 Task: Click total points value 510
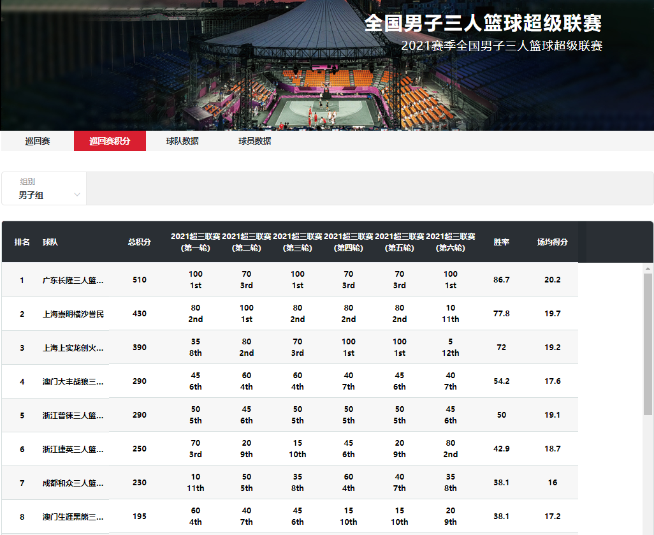click(x=140, y=279)
